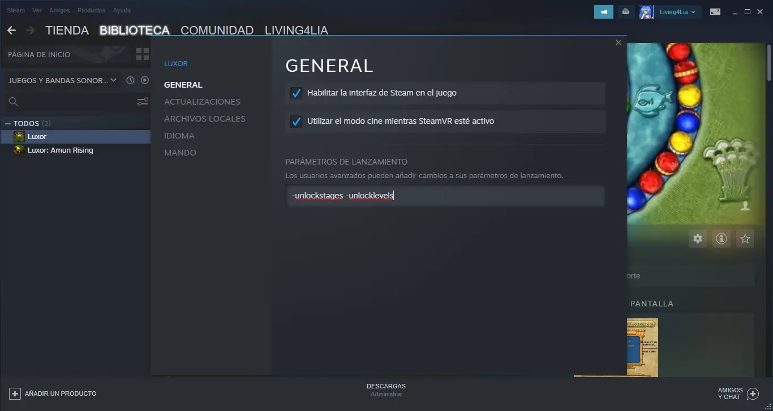Screen dimensions: 773x411
Task: Open friends and chat plus icon
Action: click(753, 393)
